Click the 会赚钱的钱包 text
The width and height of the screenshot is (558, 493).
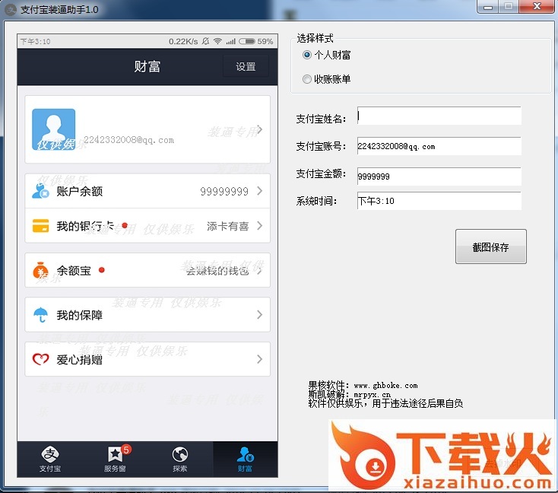217,271
